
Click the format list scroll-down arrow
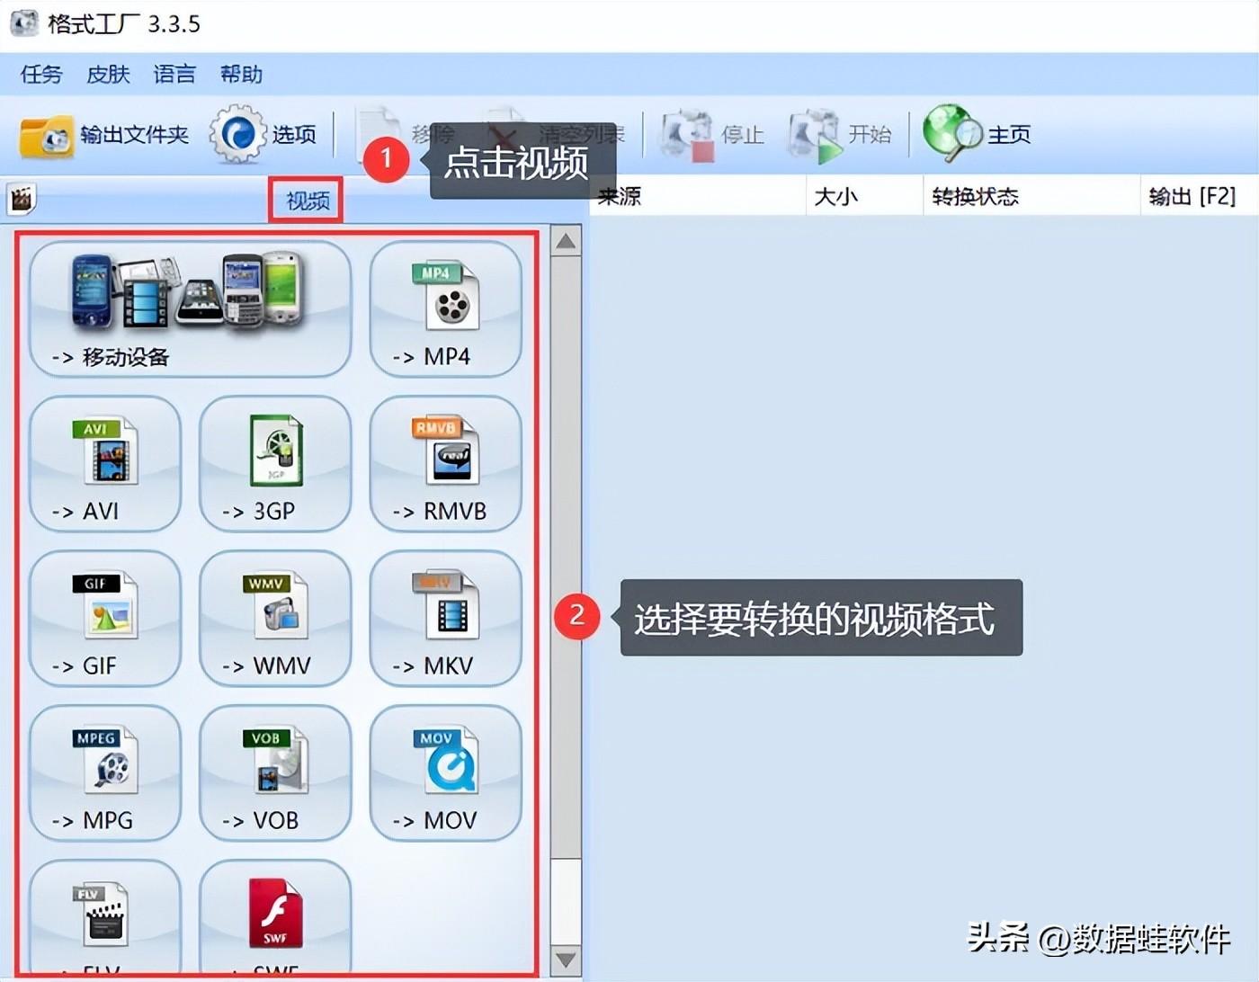coord(566,960)
